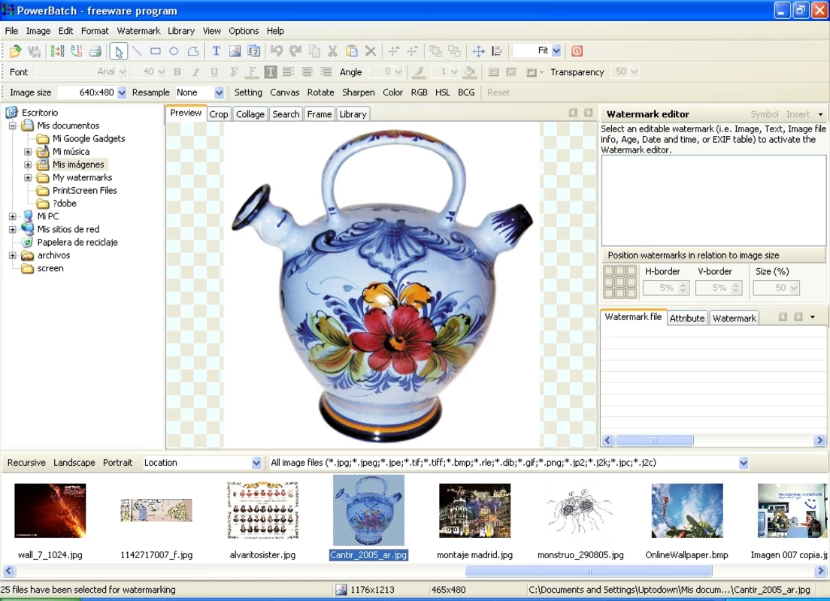Click the redo arrow icon
This screenshot has width=830, height=601.
[295, 51]
